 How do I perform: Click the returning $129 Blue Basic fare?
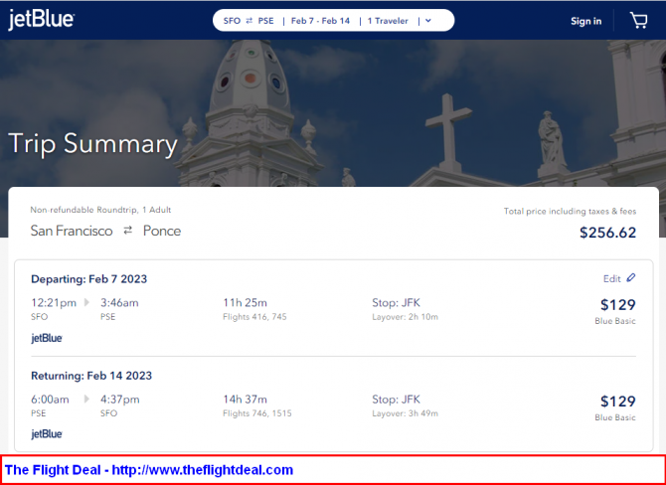tap(615, 407)
